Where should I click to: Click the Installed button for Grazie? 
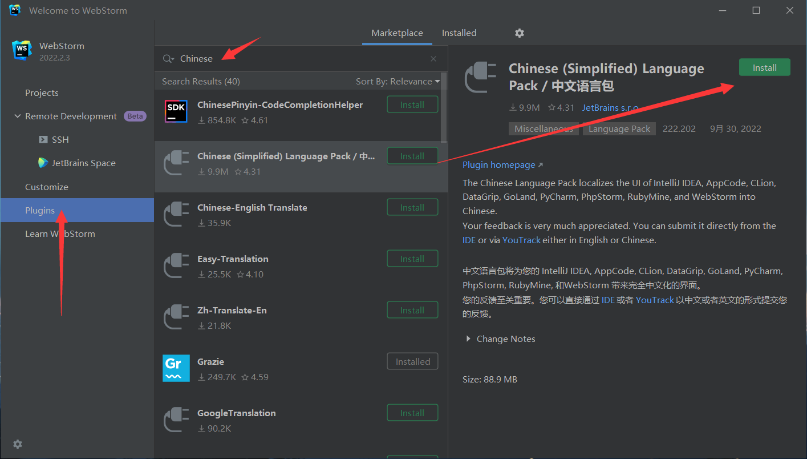(x=412, y=361)
